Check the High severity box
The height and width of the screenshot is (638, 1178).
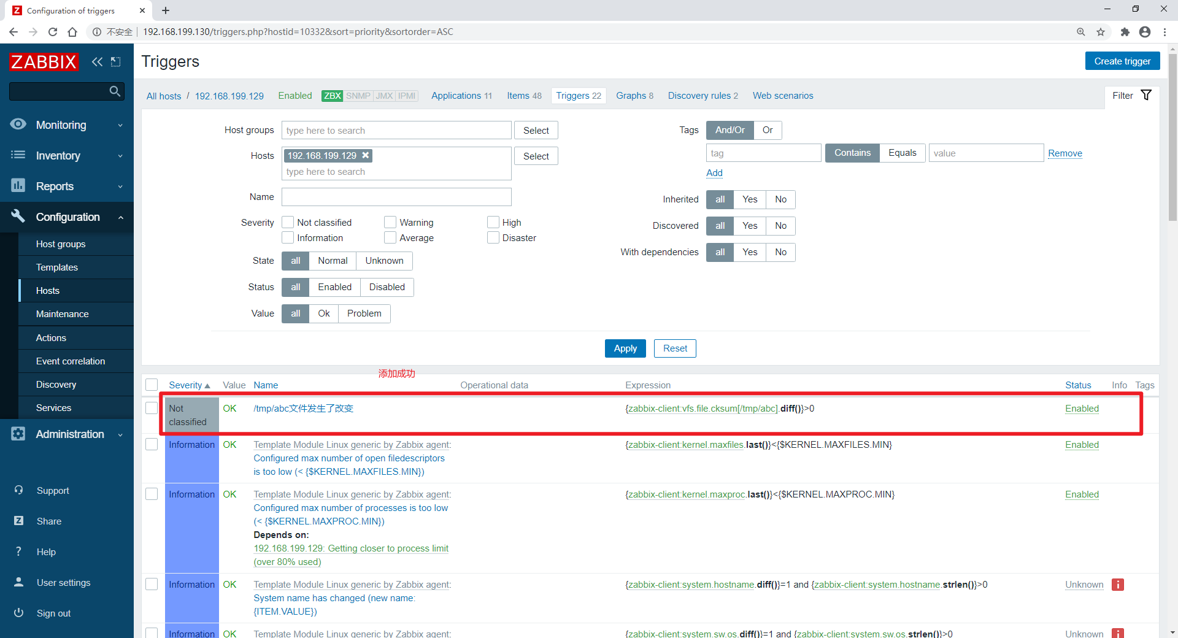493,222
